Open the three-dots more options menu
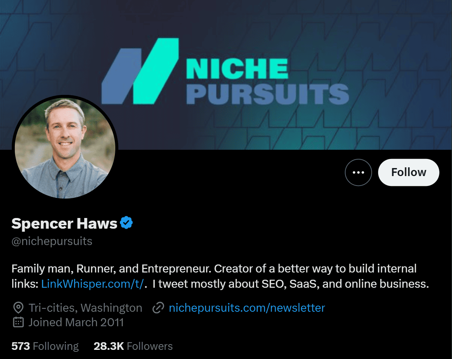The image size is (452, 359). point(358,172)
